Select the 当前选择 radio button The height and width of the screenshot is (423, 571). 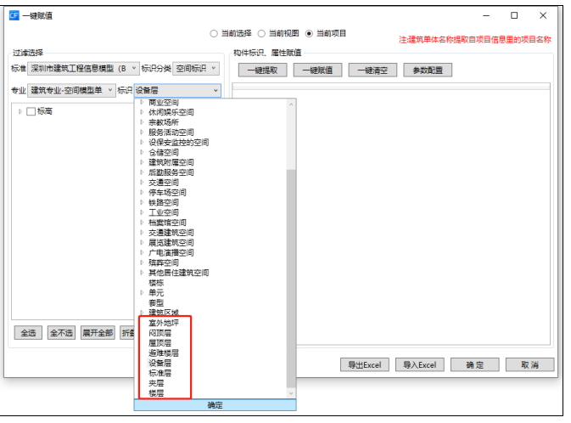214,33
